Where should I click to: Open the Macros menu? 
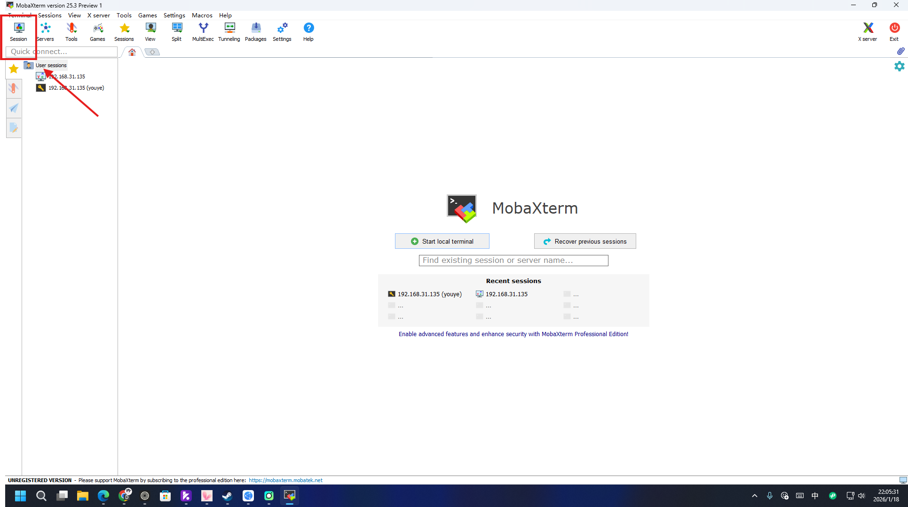point(202,15)
